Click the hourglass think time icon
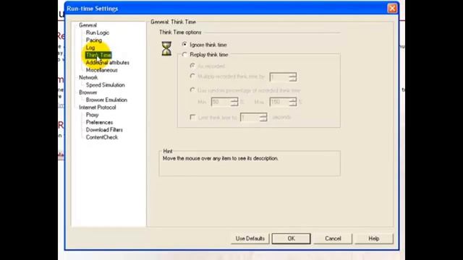This screenshot has height=260, width=463. coord(166,48)
